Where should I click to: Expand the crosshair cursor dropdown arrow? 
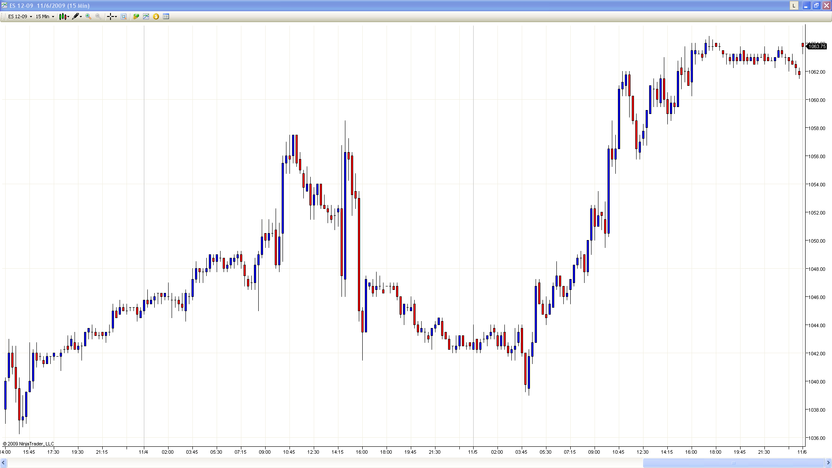tap(116, 17)
